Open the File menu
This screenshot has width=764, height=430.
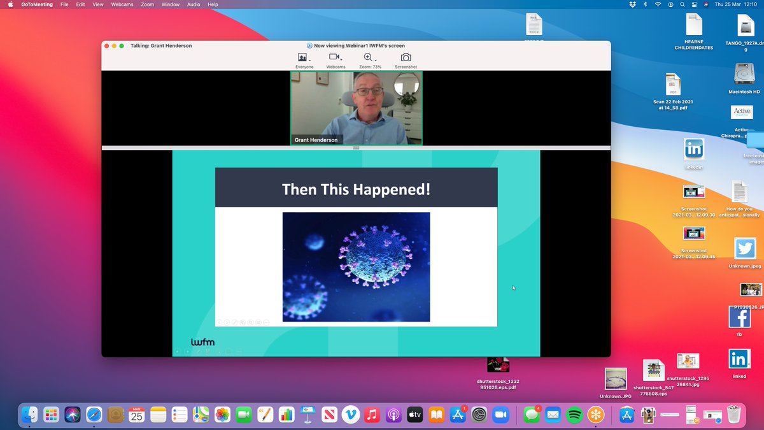point(64,4)
